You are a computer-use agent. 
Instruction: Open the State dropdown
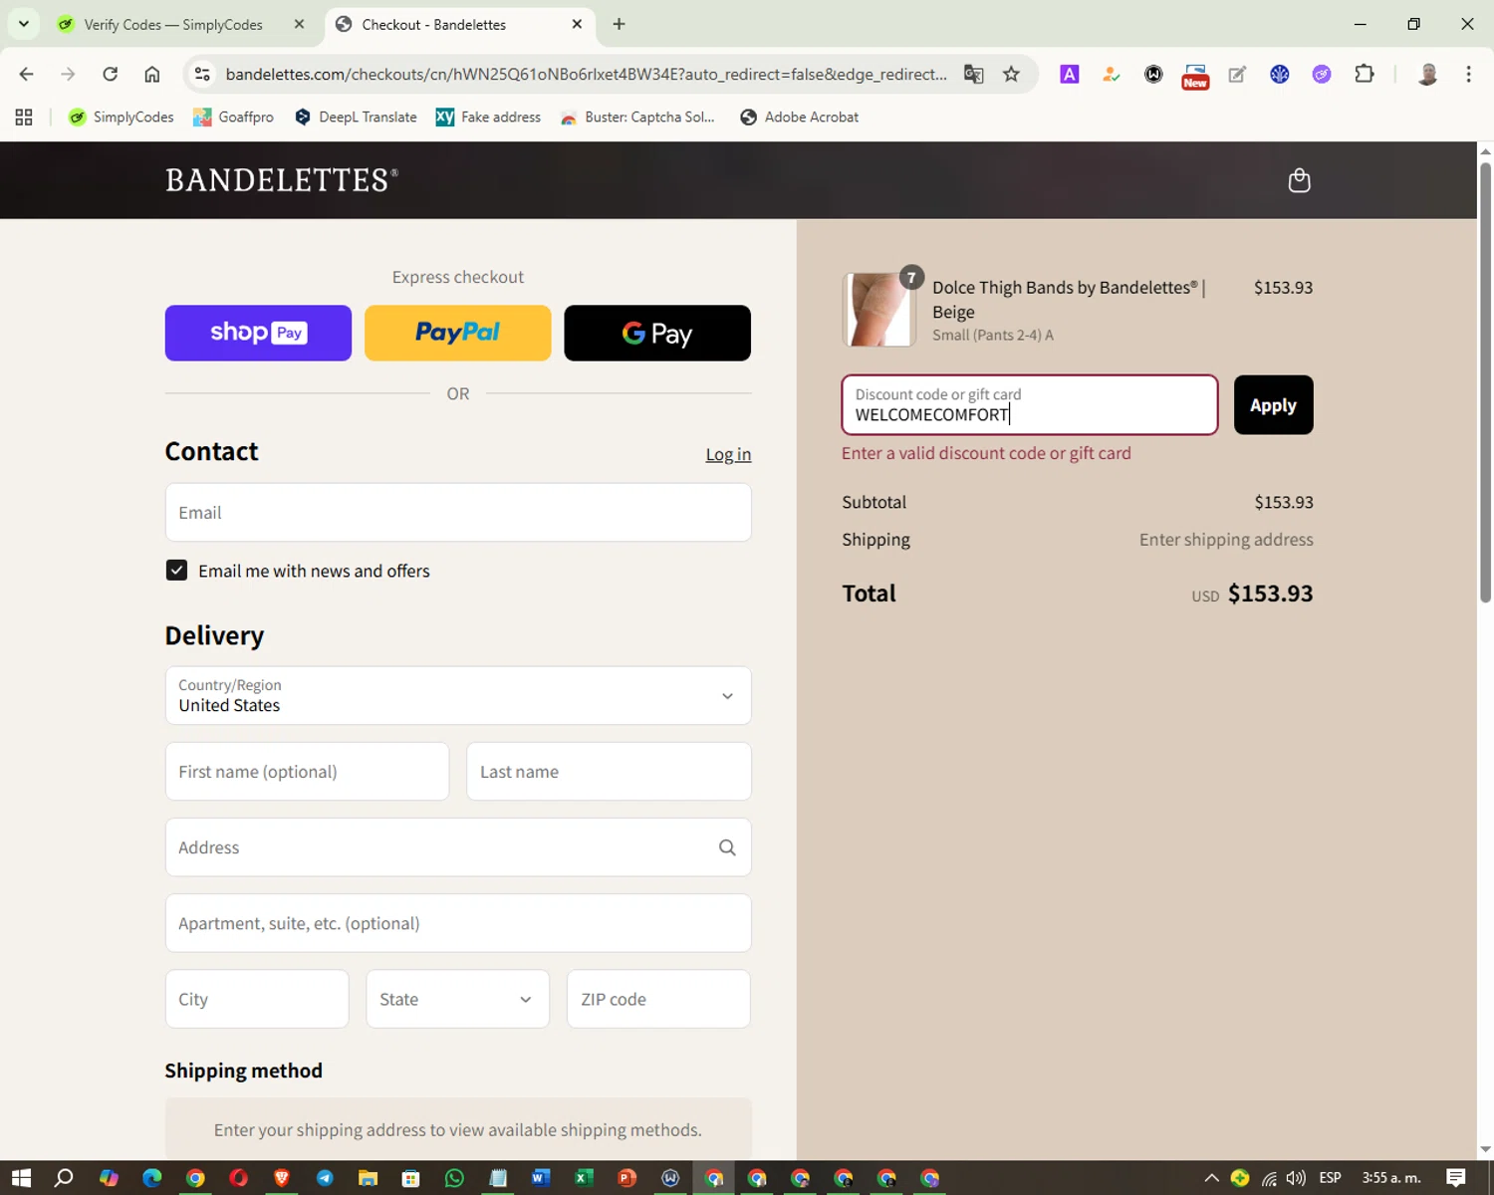457,999
